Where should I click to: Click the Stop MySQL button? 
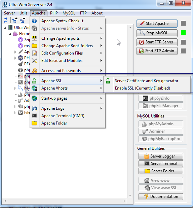(x=157, y=33)
